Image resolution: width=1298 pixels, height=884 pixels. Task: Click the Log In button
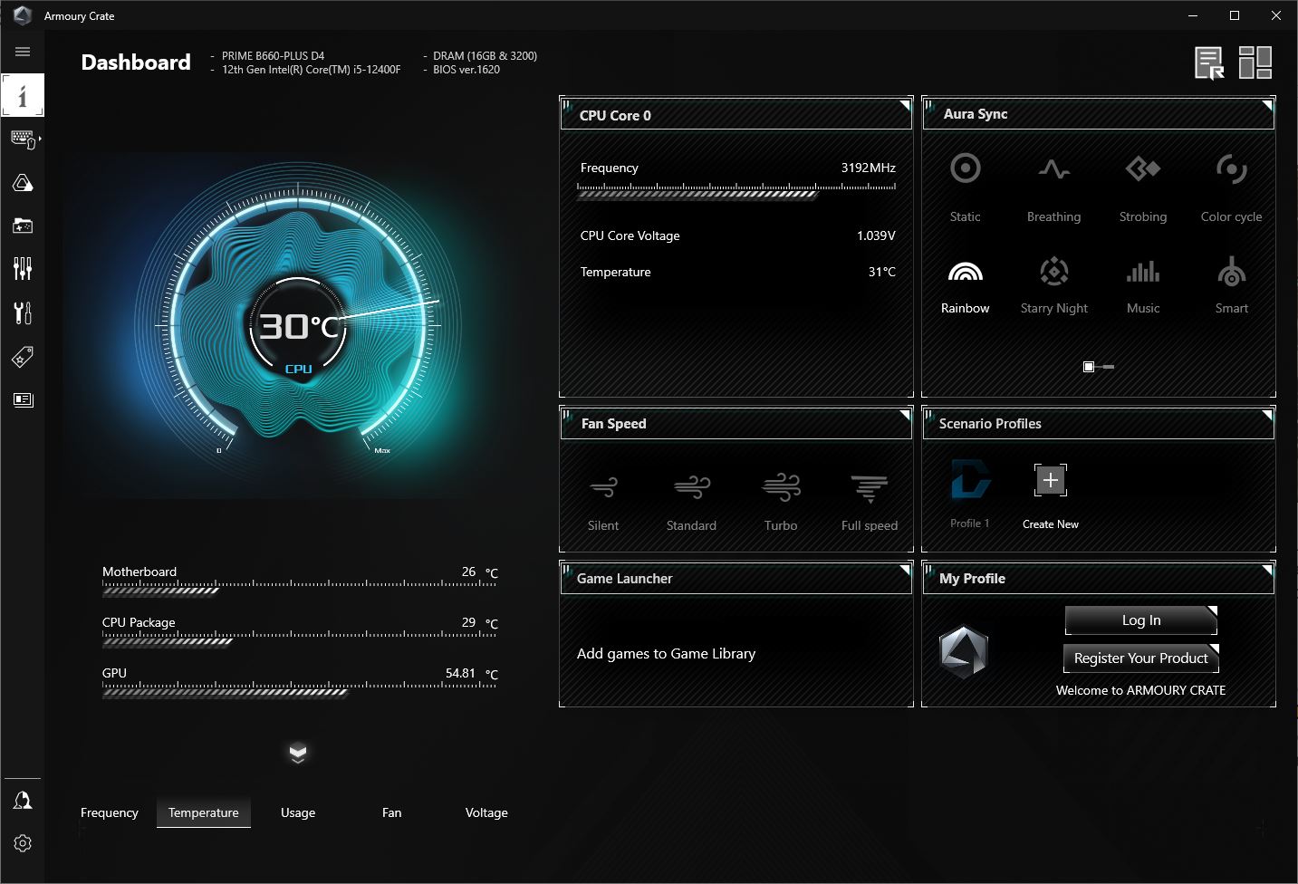tap(1140, 620)
